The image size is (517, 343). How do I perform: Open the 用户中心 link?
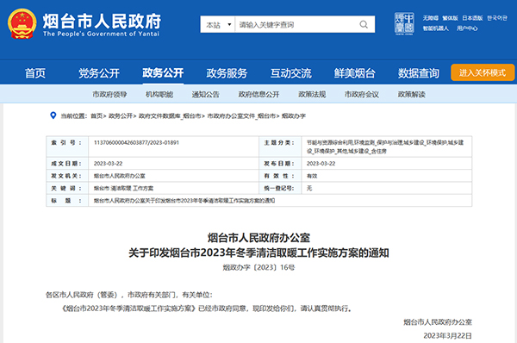467,28
